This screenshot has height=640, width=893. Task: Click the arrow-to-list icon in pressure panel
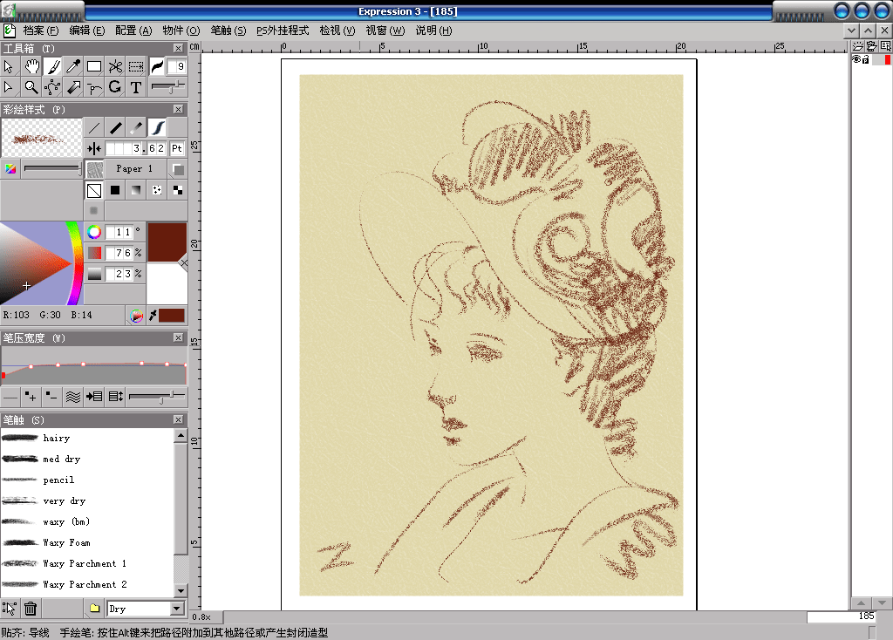[94, 397]
